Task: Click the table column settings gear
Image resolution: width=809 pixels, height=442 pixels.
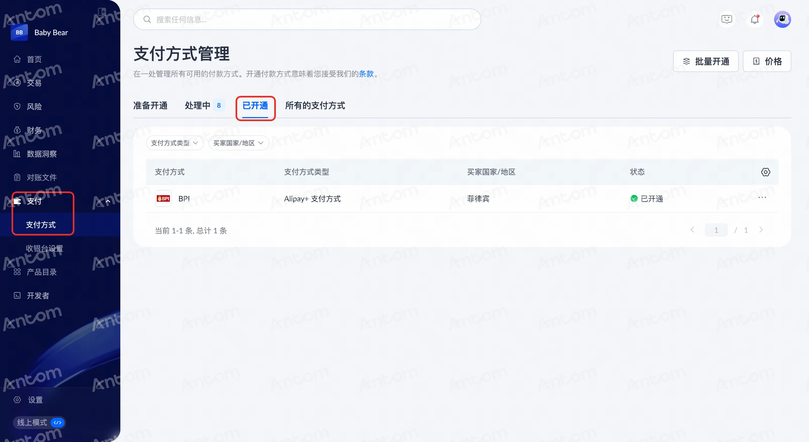Action: 765,172
